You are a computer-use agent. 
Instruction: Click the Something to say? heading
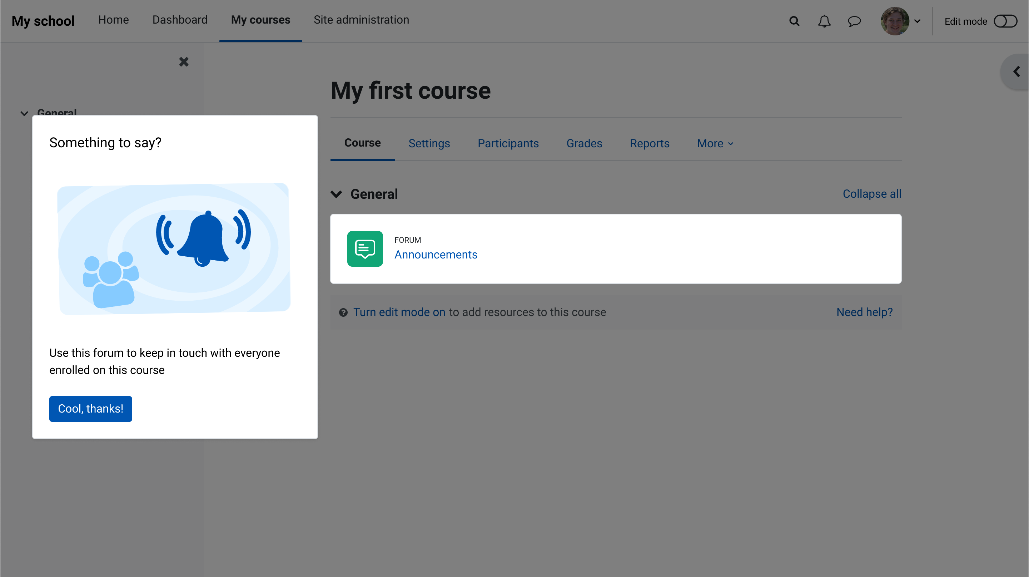tap(105, 143)
